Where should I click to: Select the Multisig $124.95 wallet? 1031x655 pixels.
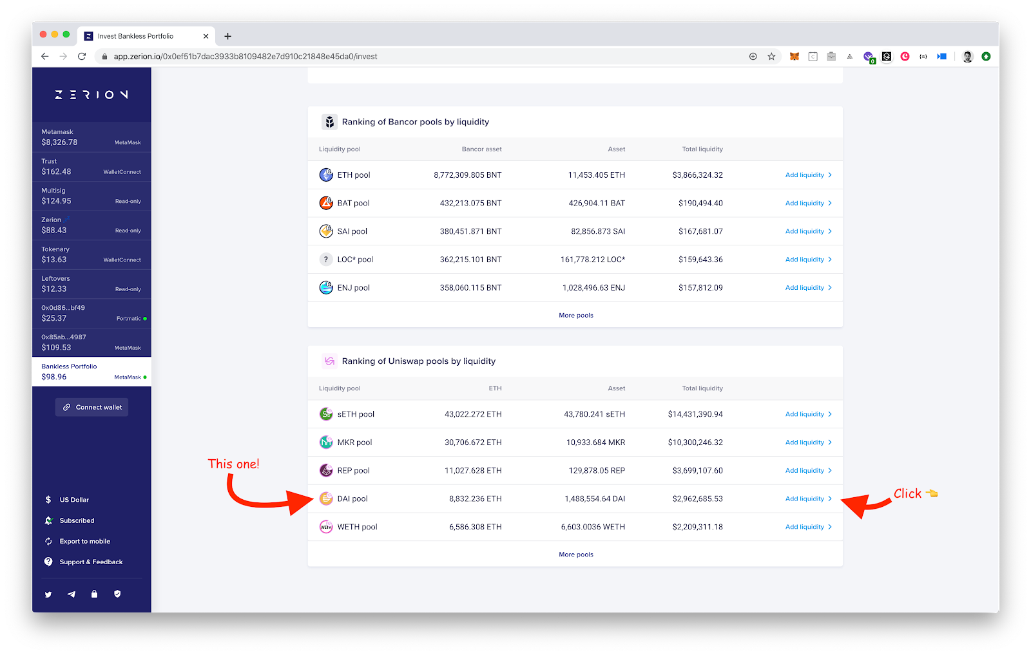92,196
